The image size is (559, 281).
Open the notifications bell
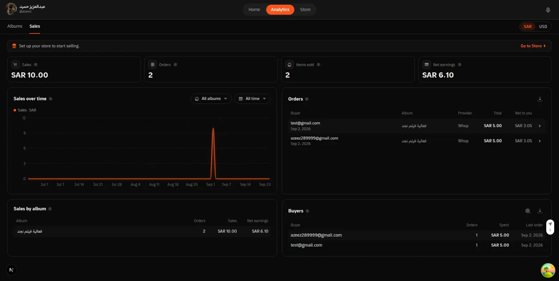coord(548,10)
